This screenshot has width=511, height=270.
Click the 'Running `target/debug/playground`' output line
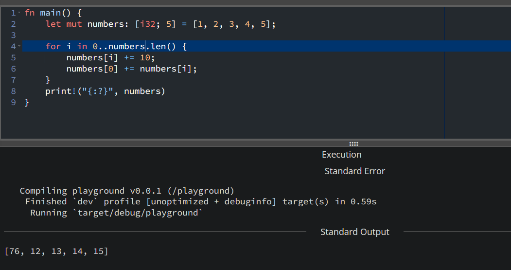pyautogui.click(x=116, y=213)
